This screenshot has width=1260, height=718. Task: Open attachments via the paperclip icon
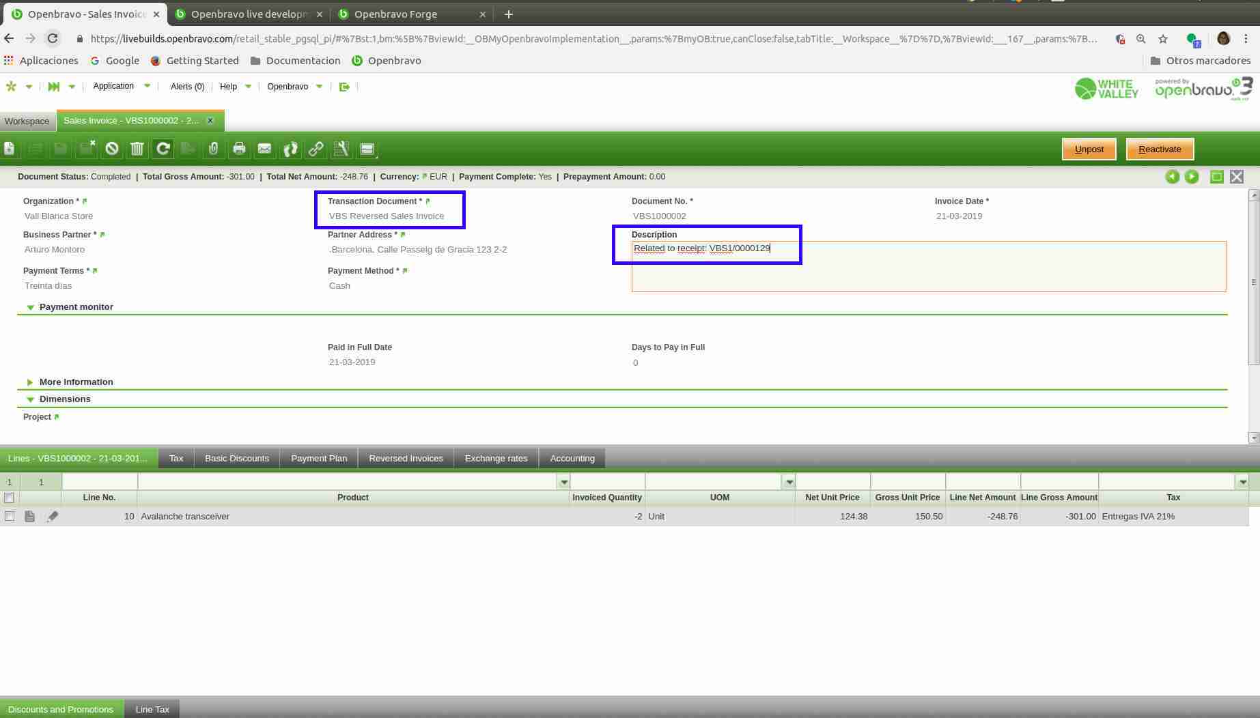click(x=214, y=149)
